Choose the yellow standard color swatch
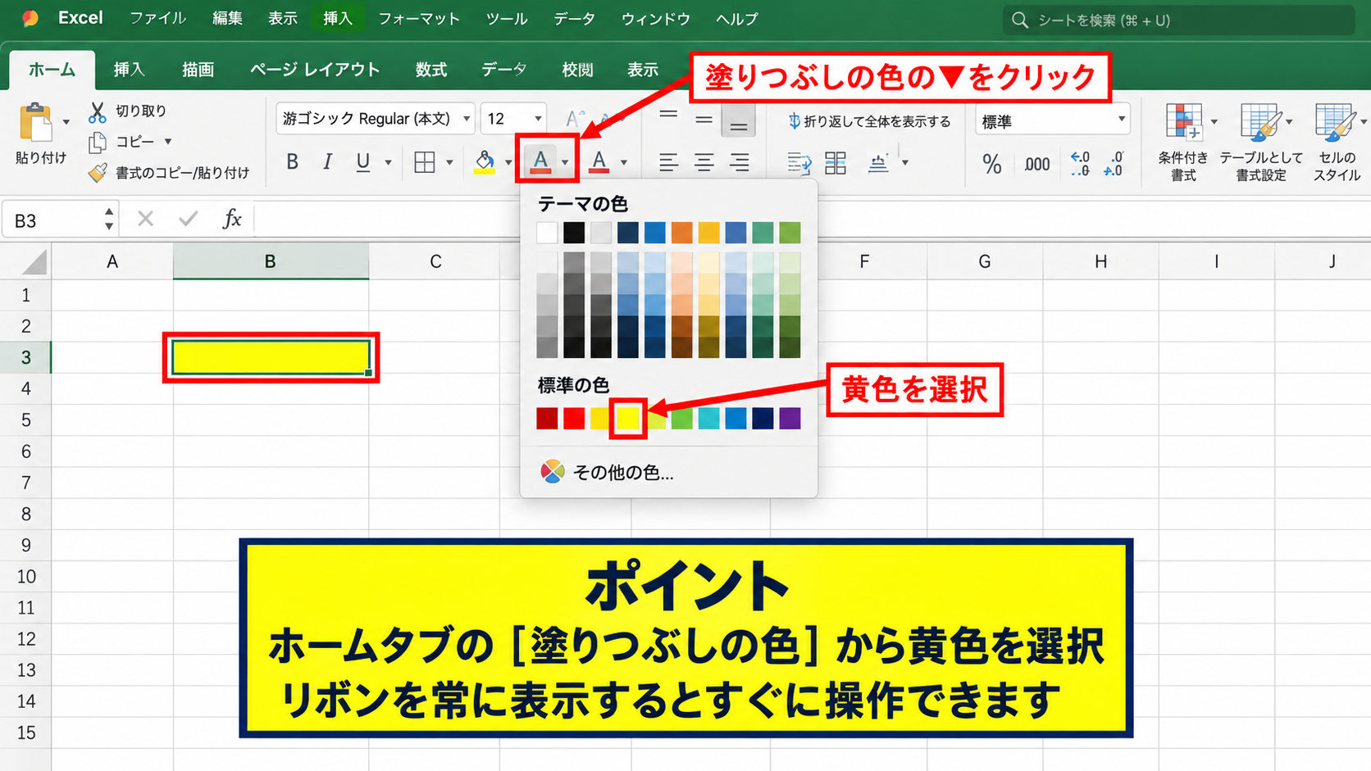 (x=628, y=418)
